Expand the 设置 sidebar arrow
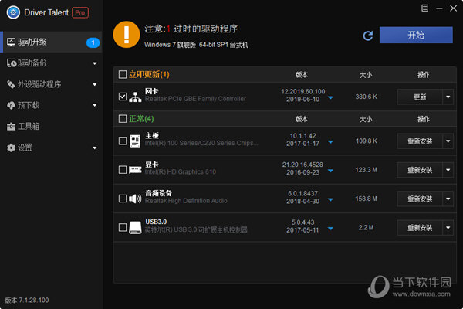Viewport: 463px width, 309px height. click(94, 148)
